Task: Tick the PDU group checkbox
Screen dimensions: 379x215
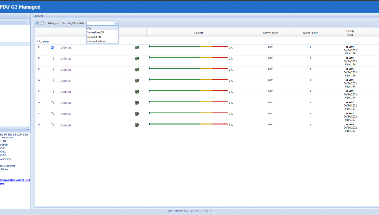Action: (41, 42)
